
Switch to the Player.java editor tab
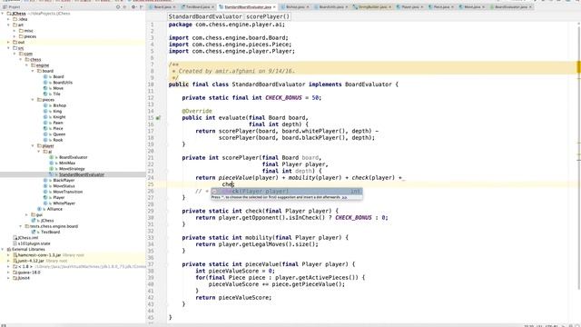pyautogui.click(x=409, y=7)
